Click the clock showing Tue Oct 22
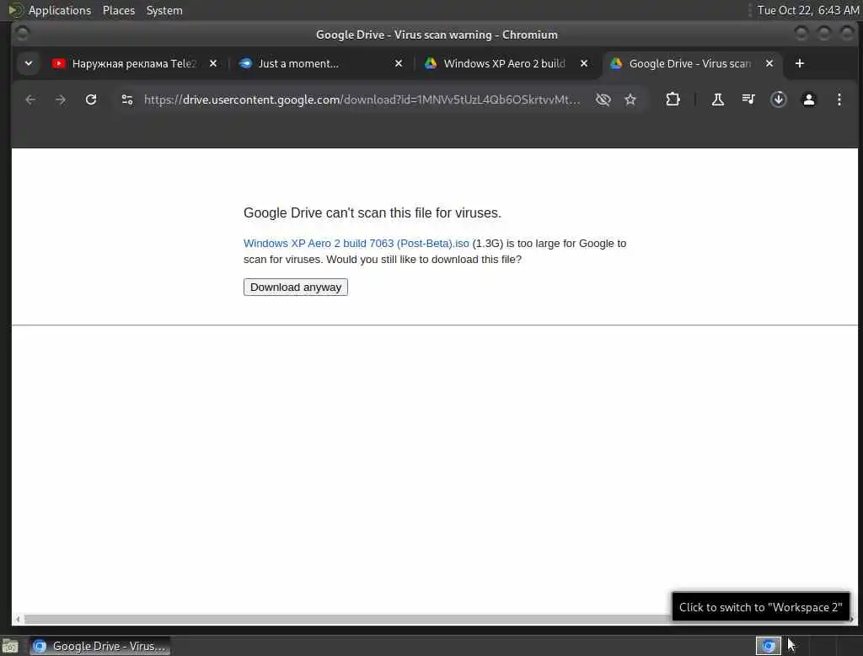Screen dimensions: 863x656 point(807,10)
